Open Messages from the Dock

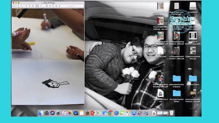105,113
